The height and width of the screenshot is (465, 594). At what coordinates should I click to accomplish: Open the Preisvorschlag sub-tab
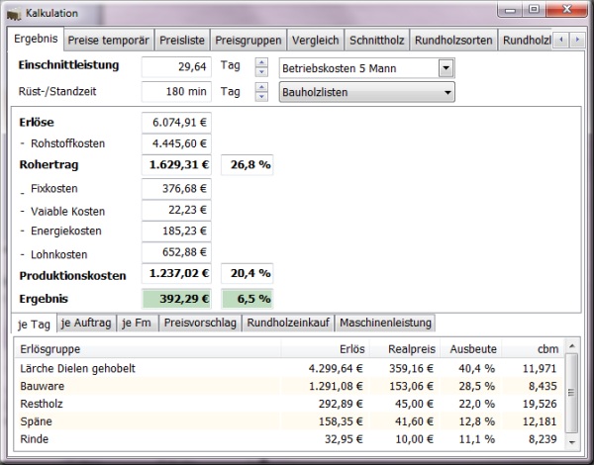(x=200, y=323)
